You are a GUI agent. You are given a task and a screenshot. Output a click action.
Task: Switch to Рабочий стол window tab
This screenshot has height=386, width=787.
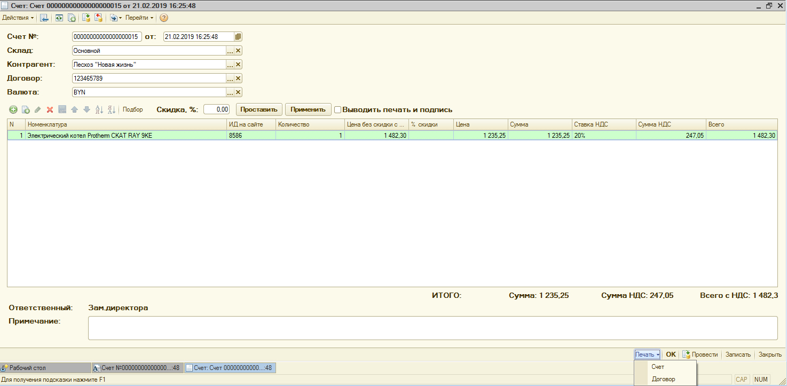(45, 368)
